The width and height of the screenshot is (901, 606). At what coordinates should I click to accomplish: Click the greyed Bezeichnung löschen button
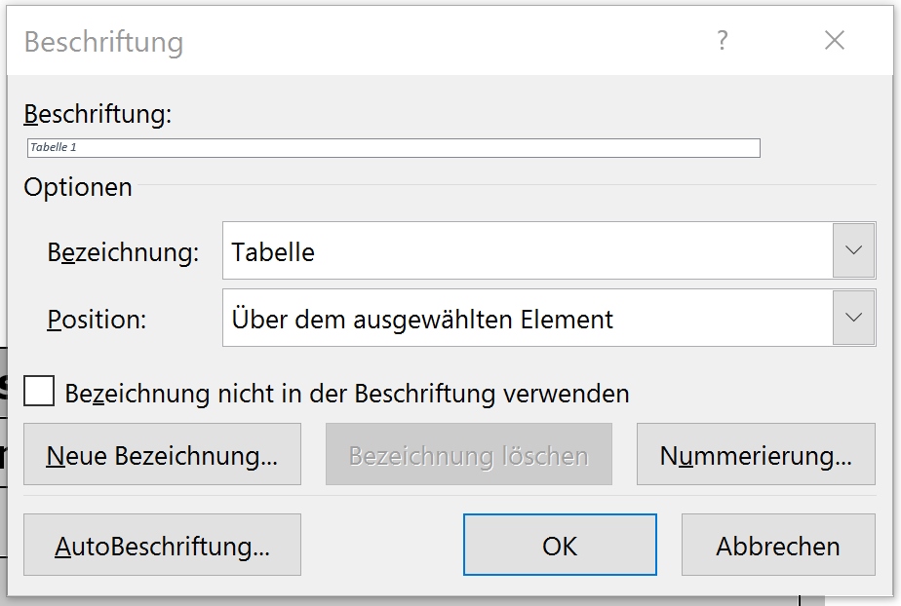pyautogui.click(x=469, y=454)
